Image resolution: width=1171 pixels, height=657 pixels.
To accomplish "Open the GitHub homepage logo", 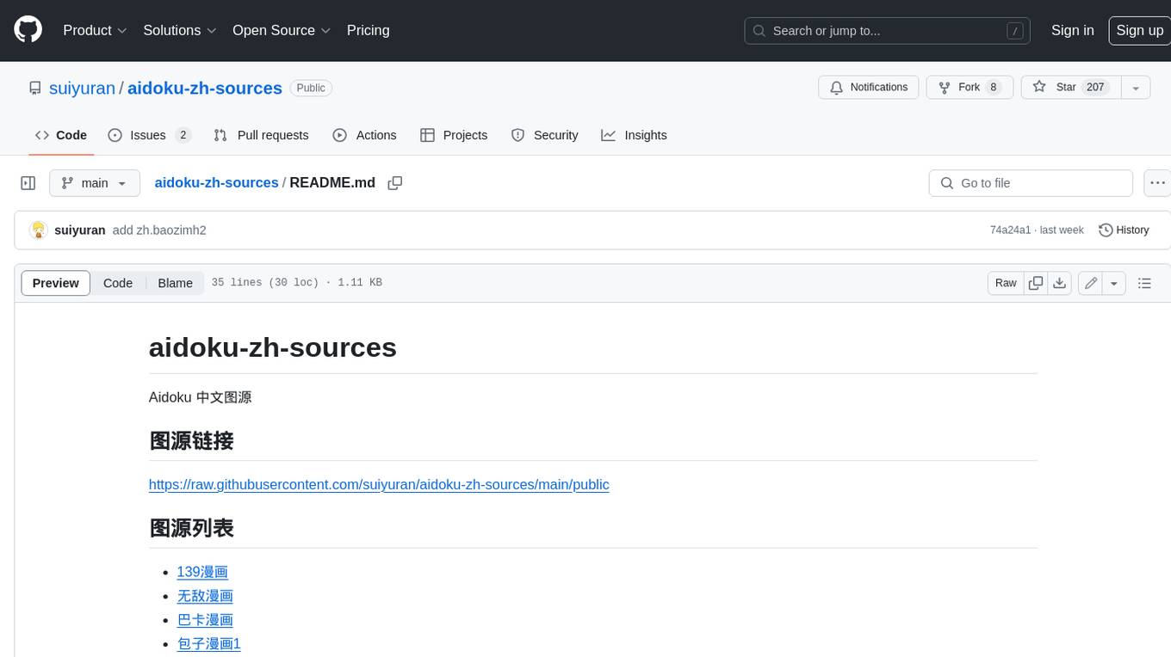I will (x=28, y=30).
